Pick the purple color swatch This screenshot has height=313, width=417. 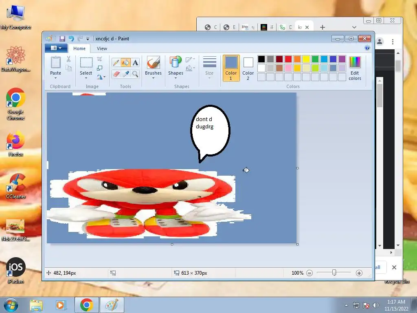pos(342,59)
